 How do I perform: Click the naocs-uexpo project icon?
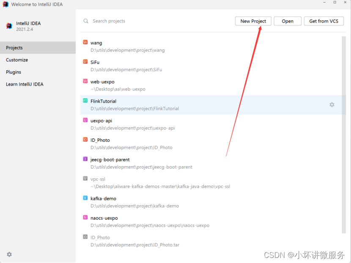pyautogui.click(x=85, y=218)
